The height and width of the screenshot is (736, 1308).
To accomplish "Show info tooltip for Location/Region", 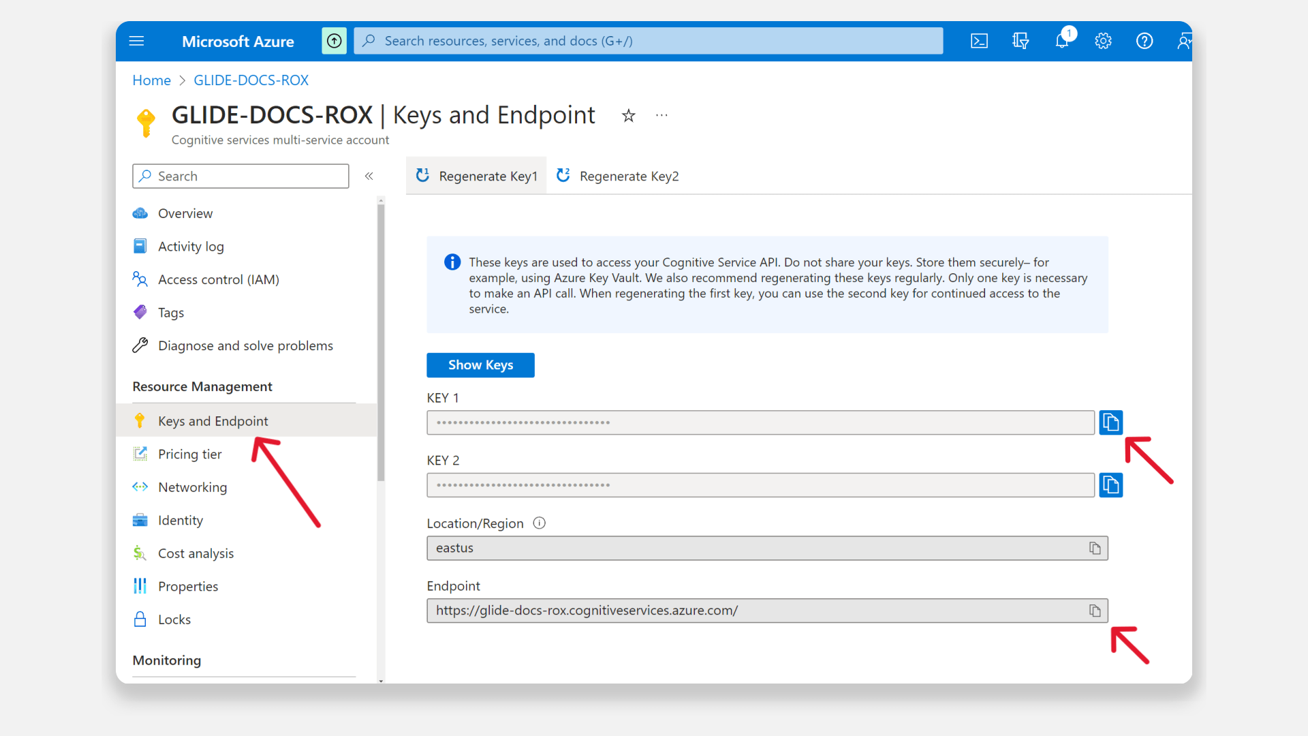I will pos(539,523).
